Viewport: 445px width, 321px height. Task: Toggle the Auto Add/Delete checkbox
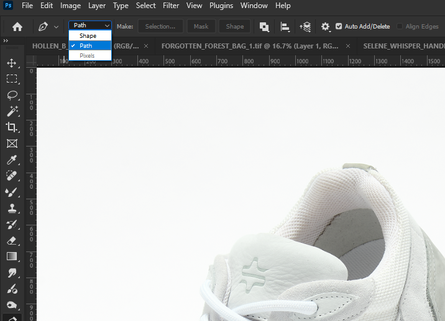click(x=339, y=27)
